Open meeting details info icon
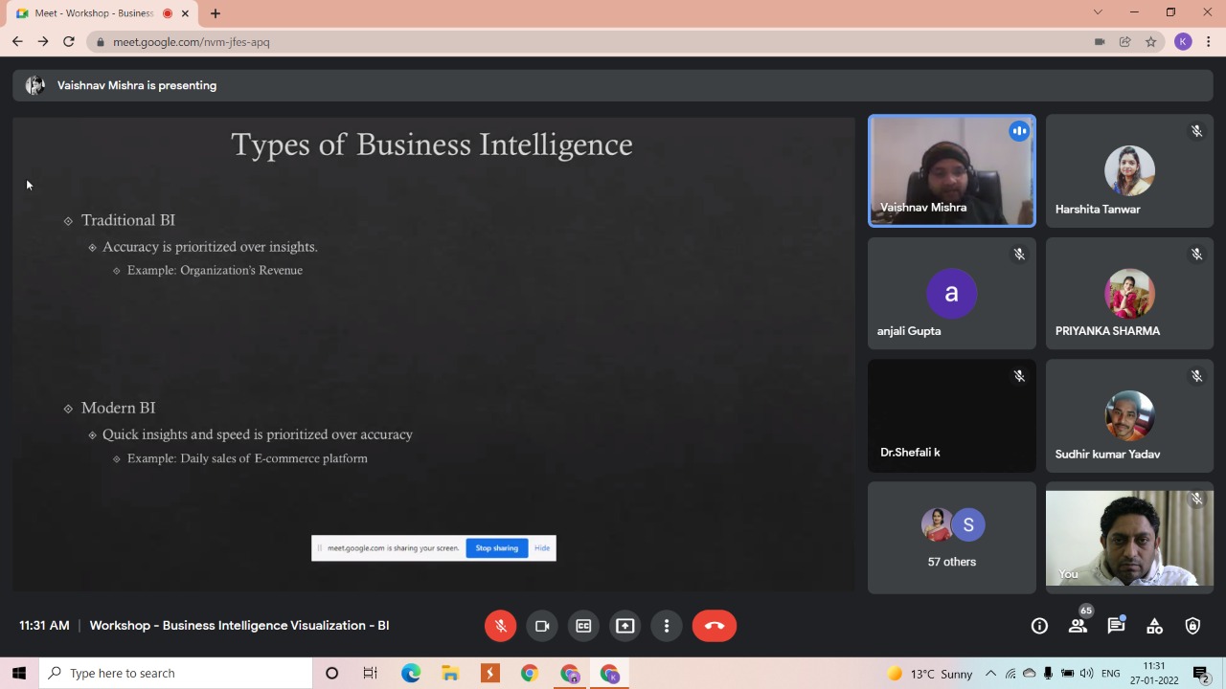1226x689 pixels. click(x=1039, y=626)
